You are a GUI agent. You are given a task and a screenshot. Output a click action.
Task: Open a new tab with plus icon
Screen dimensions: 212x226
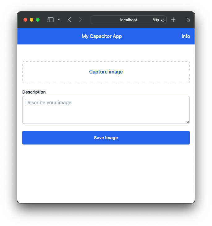[173, 20]
